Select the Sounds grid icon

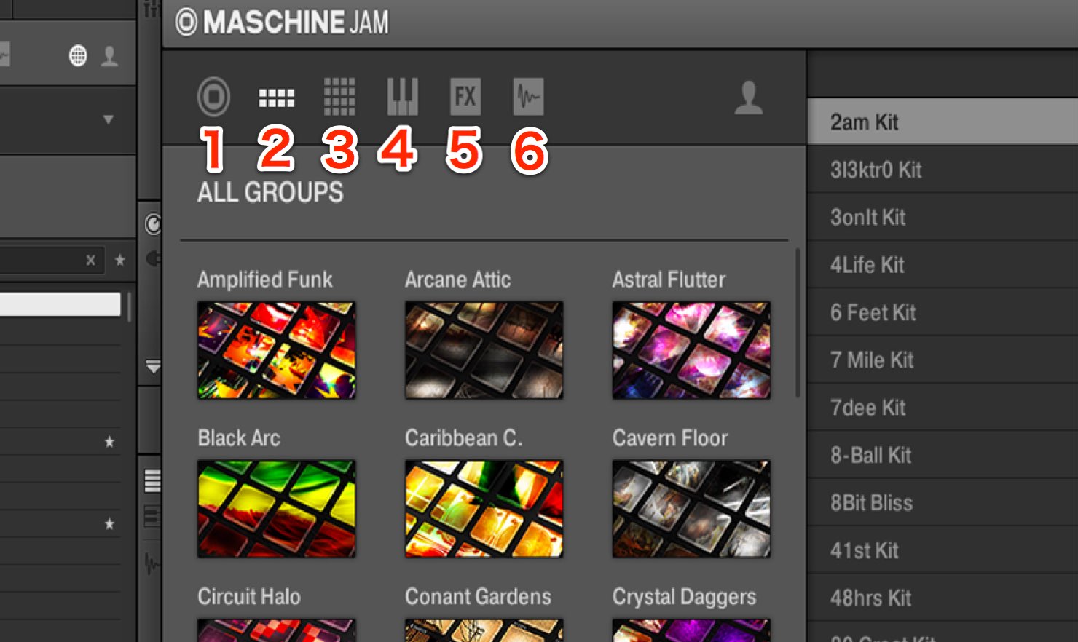point(339,97)
